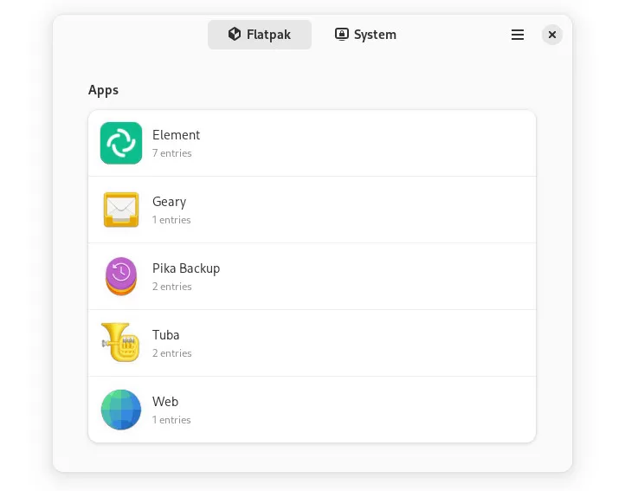This screenshot has height=491, width=625.
Task: Click the "7 entries" text under Element
Action: click(172, 153)
